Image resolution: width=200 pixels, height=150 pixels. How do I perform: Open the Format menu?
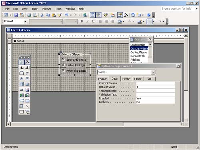pos(47,9)
